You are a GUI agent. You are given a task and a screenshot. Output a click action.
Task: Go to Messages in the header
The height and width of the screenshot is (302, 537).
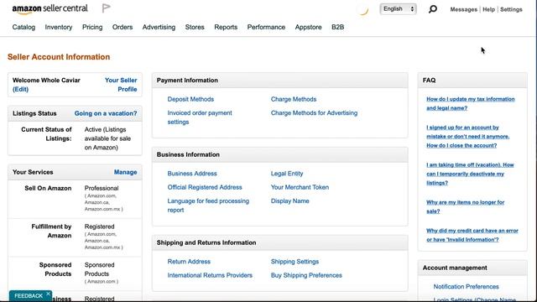point(463,9)
